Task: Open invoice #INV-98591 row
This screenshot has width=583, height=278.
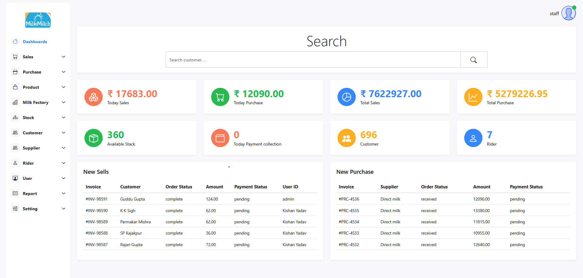Action: [97, 199]
